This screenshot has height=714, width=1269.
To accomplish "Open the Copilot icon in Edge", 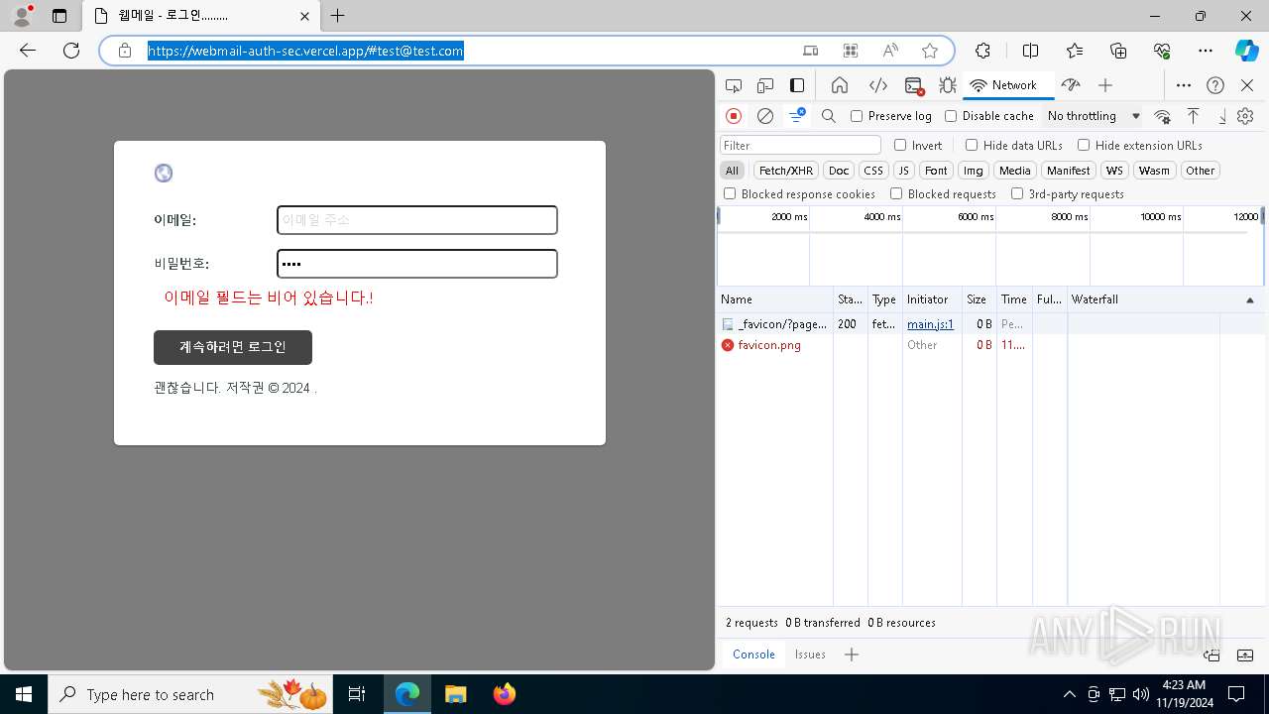I will (x=1246, y=51).
